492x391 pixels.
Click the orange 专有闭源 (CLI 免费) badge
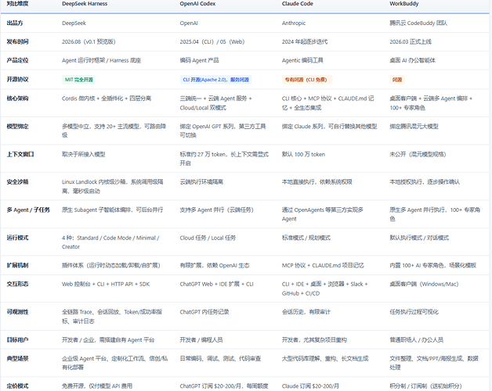click(307, 80)
